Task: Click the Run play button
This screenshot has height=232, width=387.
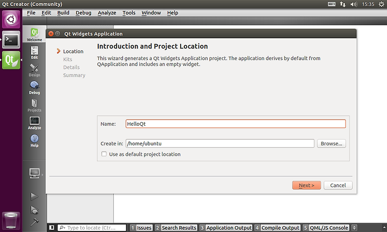Action: [34, 196]
